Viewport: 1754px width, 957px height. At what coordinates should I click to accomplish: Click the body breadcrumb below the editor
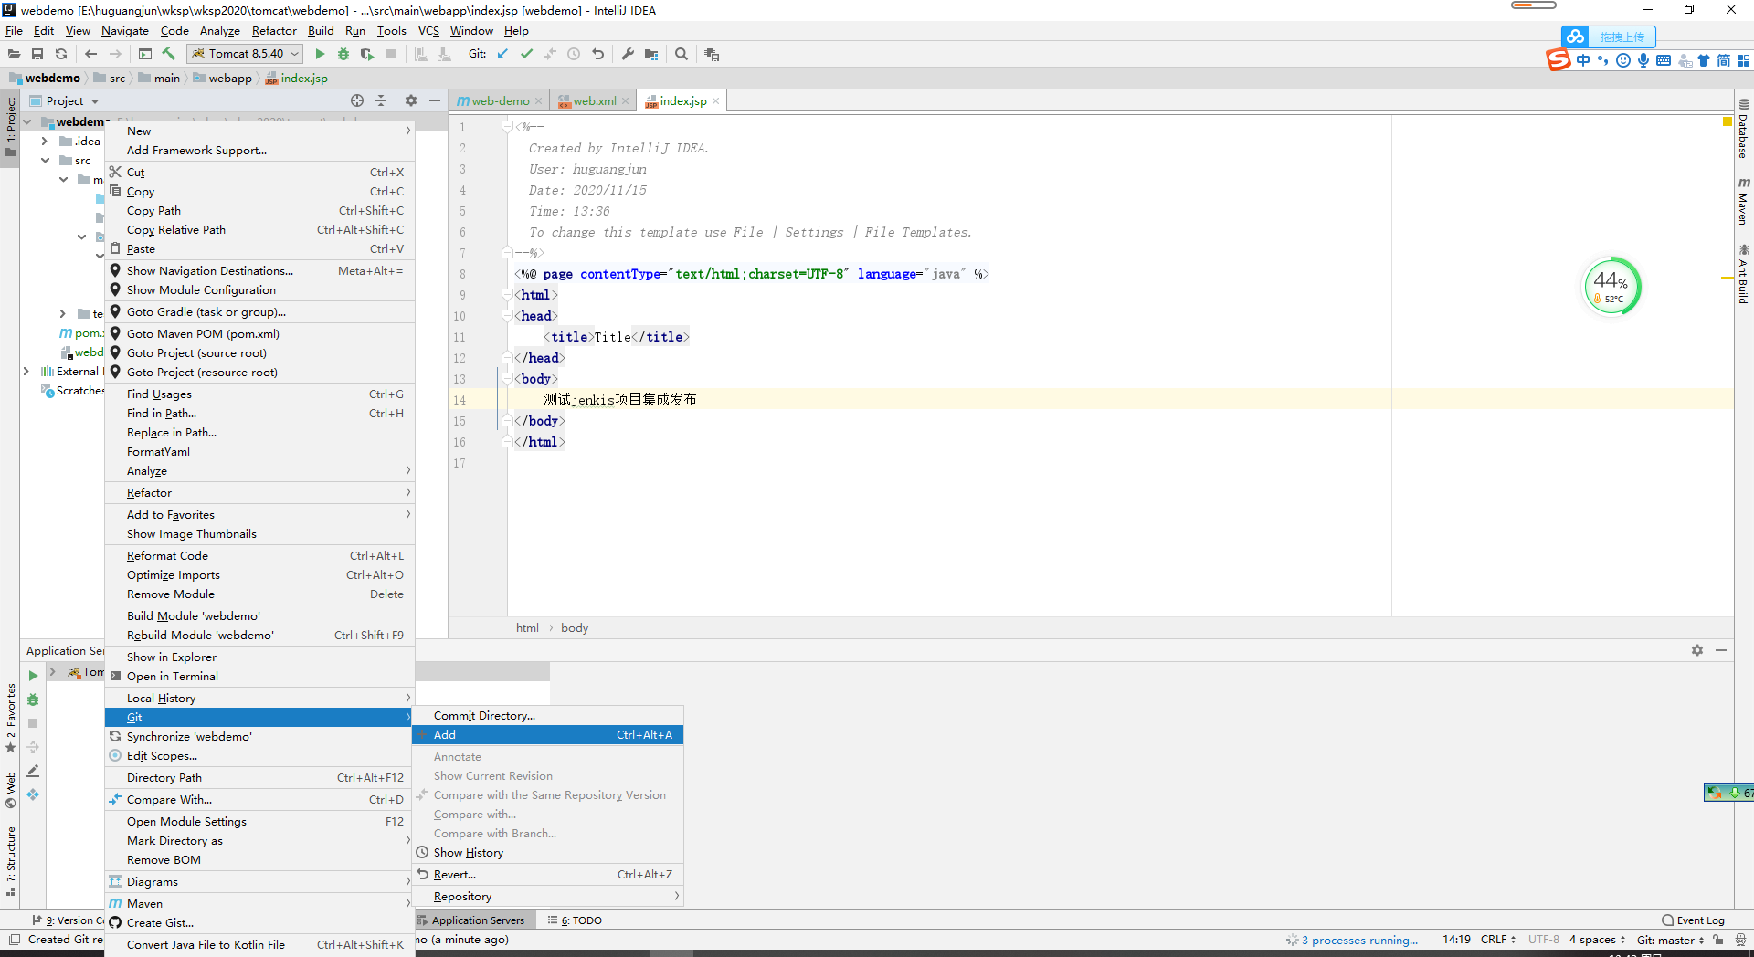click(575, 628)
